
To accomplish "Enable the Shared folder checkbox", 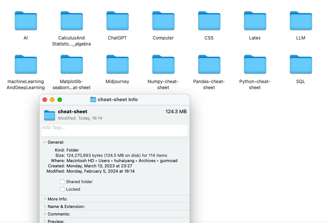I will [x=62, y=182].
